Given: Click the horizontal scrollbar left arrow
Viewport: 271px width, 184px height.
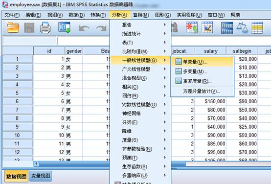Looking at the screenshot, I should [x=36, y=163].
